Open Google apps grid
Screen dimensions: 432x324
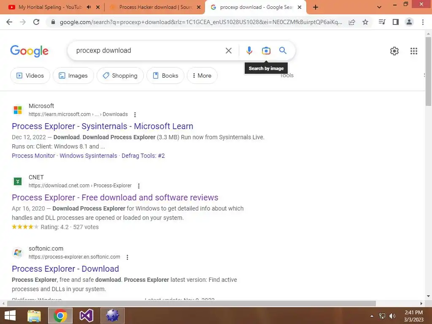point(413,51)
